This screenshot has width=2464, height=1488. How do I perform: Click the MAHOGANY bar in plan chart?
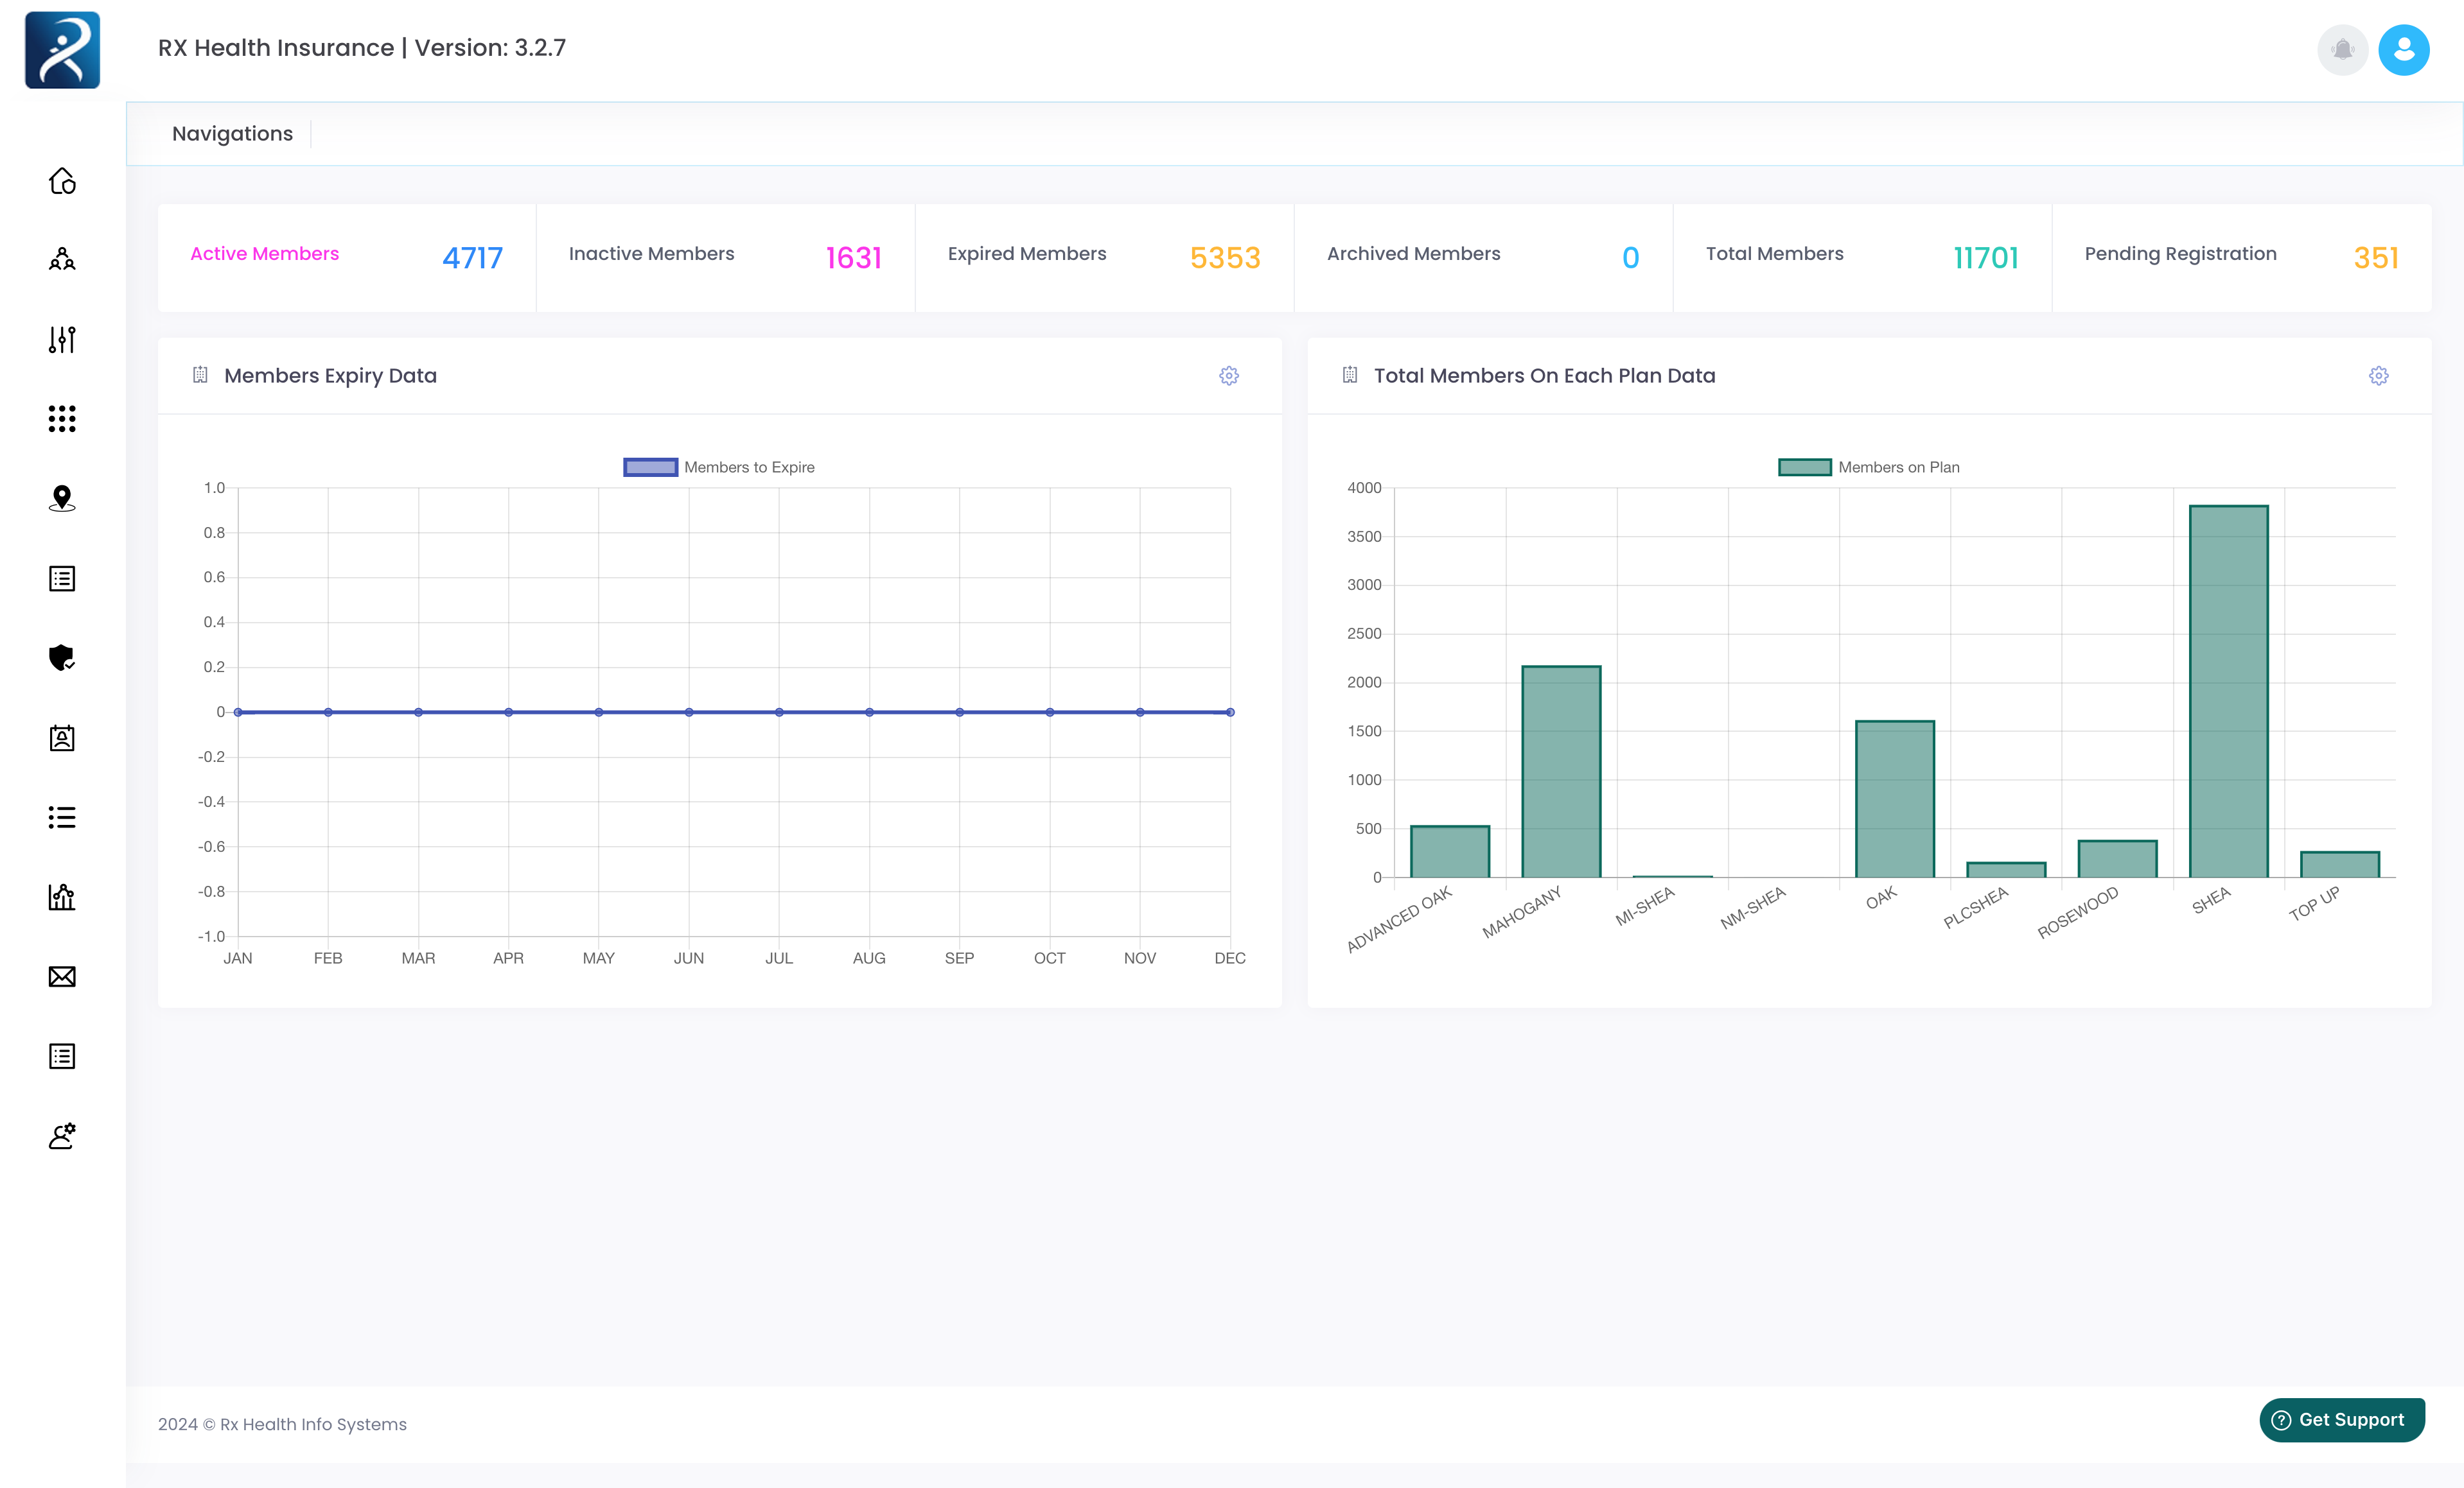[x=1561, y=772]
